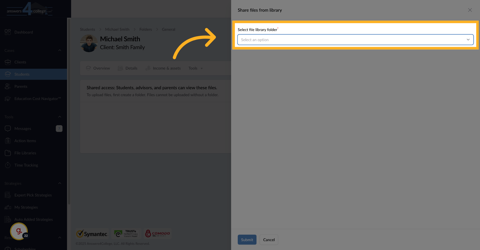The height and width of the screenshot is (250, 480).
Task: Click the Submit button
Action: coord(247,240)
